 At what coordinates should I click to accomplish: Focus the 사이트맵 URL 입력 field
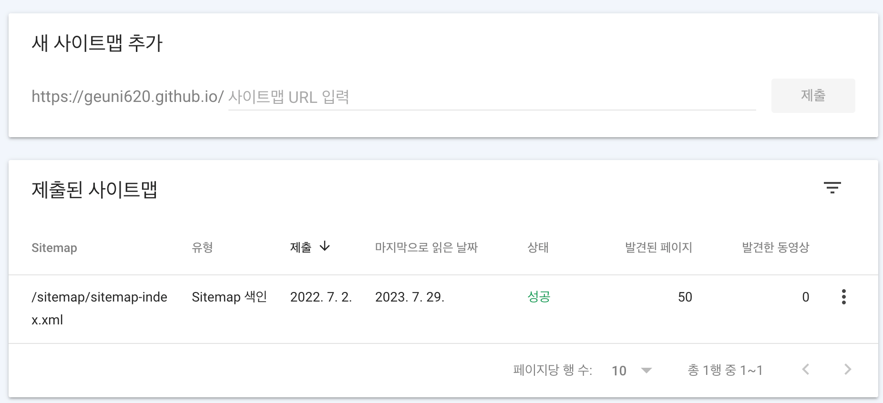tap(492, 97)
